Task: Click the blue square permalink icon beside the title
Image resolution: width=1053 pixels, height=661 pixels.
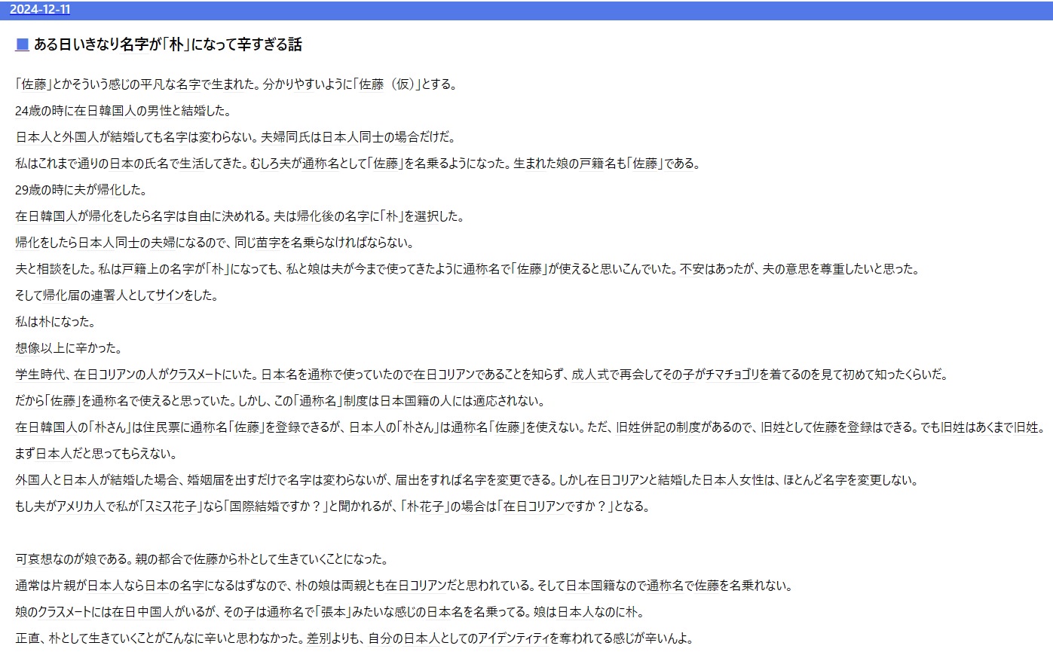Action: coord(22,44)
